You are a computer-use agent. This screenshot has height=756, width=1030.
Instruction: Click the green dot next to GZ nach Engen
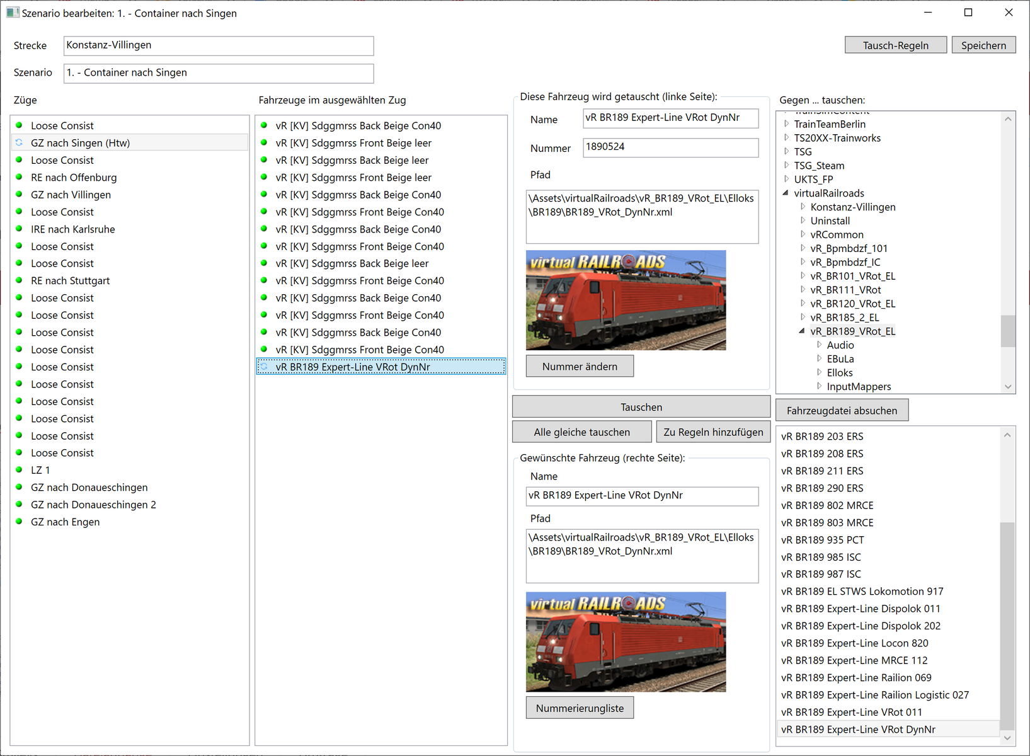coord(19,522)
